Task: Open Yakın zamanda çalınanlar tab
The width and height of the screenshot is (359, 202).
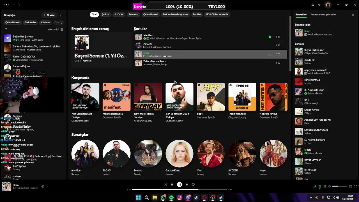Action: coord(323,15)
